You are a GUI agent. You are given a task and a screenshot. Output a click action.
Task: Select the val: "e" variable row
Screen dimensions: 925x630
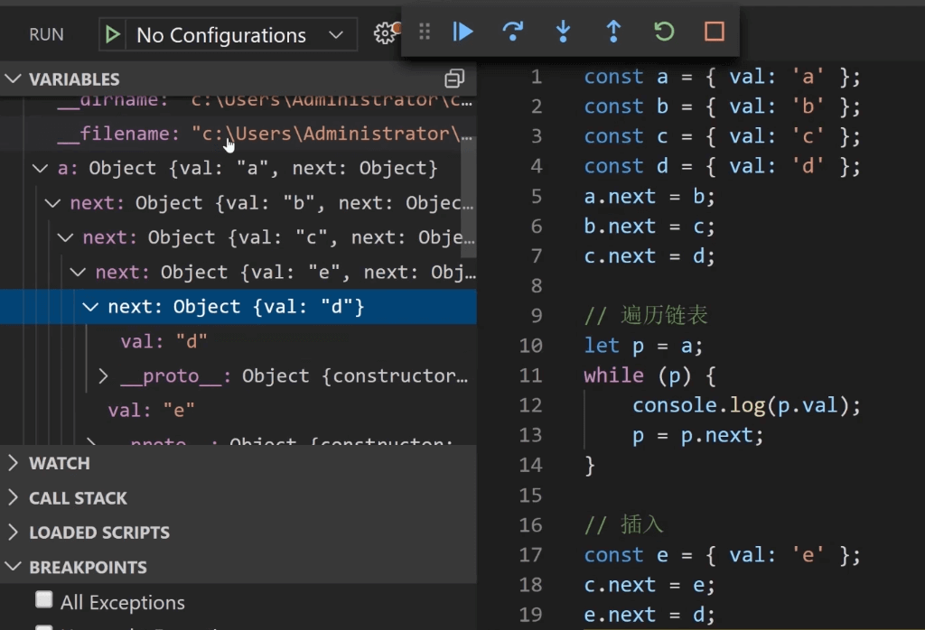pos(238,410)
